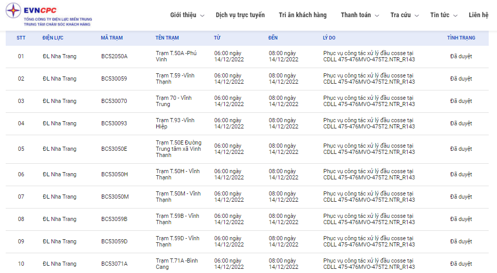Select station code BC53059D

point(114,241)
